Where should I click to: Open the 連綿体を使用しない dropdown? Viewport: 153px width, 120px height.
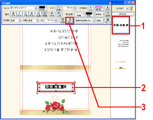click(84, 20)
